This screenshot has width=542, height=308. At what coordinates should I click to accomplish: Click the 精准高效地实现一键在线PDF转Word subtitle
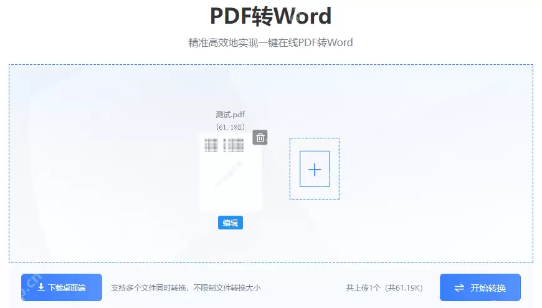(270, 42)
